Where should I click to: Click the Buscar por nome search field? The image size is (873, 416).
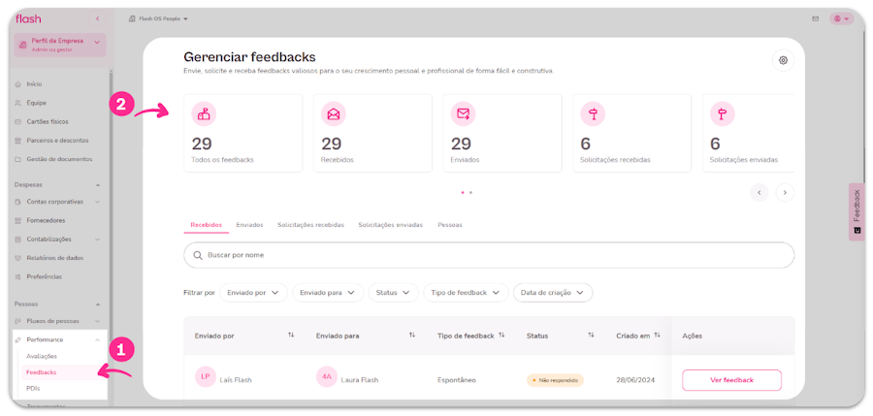[489, 255]
